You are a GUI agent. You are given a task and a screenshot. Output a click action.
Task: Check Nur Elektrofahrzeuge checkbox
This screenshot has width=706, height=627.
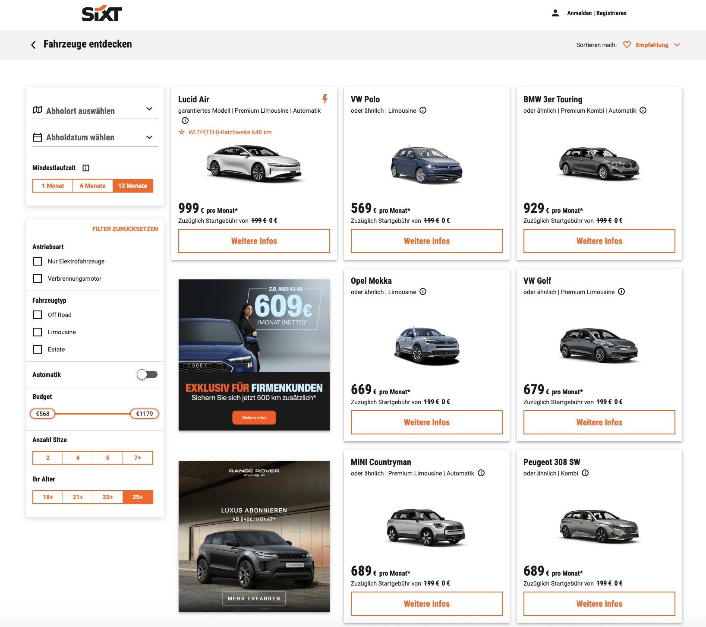tap(38, 261)
